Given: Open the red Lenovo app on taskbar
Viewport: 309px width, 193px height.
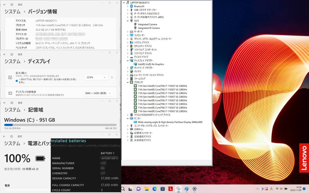Looking at the screenshot, I should (170, 189).
